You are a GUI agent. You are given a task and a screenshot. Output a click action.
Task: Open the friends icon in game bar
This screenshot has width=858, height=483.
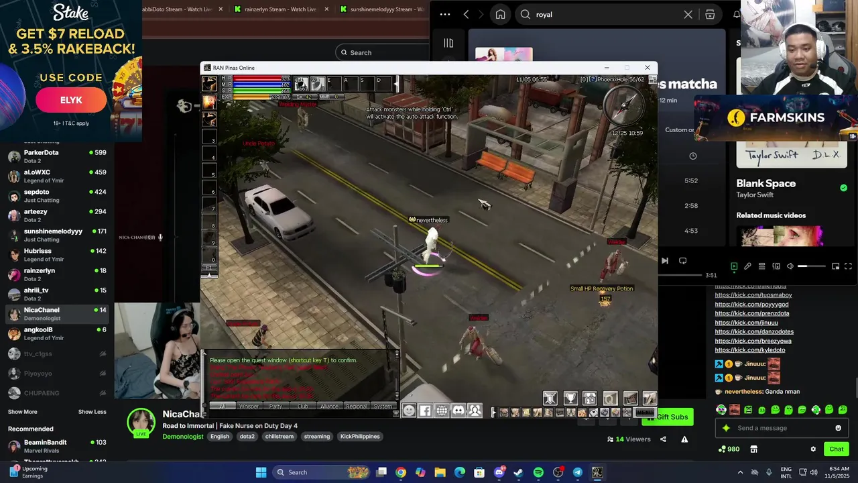[x=475, y=411]
